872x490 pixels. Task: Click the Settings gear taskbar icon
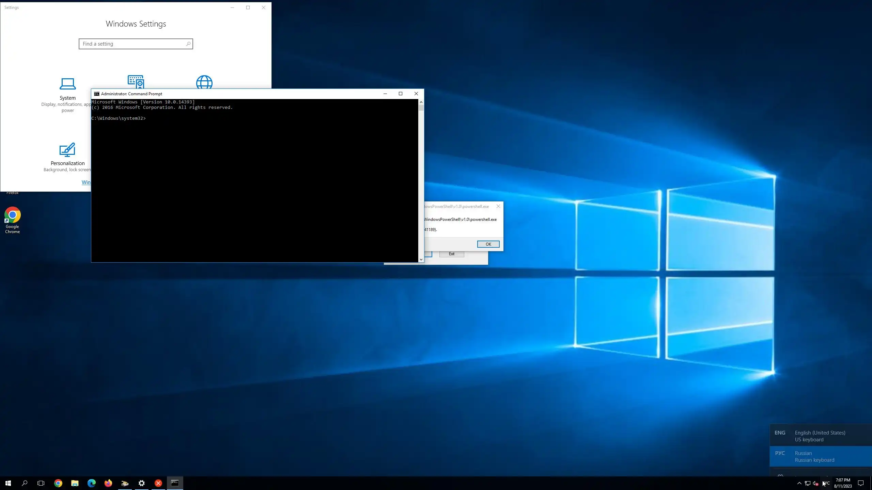coord(142,483)
